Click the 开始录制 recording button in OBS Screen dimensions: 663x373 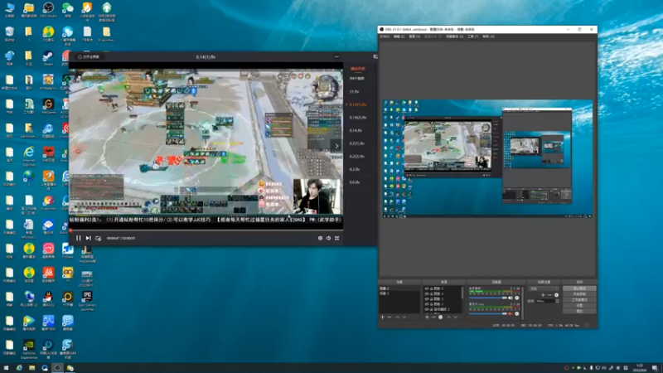click(579, 294)
